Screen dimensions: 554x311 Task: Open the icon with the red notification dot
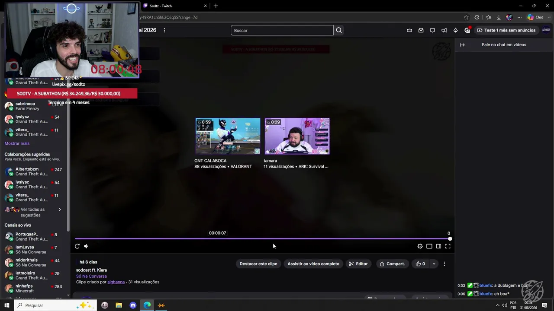(467, 30)
